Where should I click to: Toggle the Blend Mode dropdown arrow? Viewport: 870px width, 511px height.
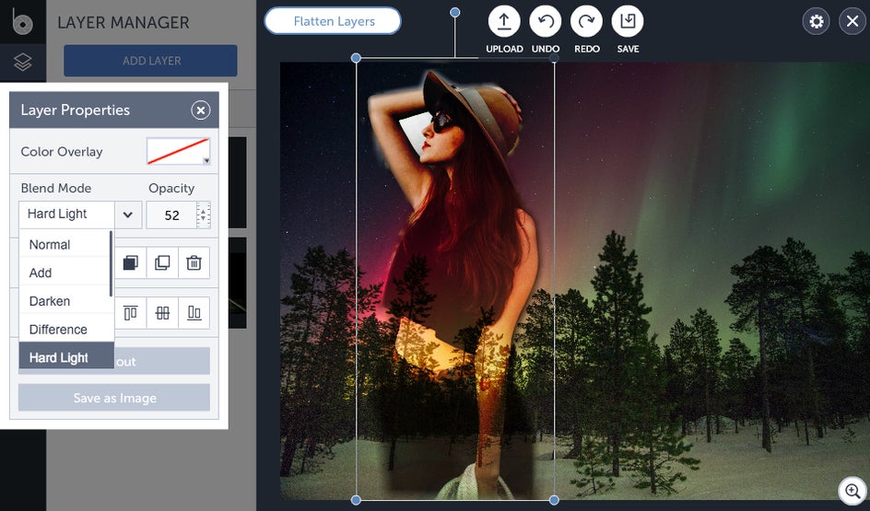click(x=128, y=215)
